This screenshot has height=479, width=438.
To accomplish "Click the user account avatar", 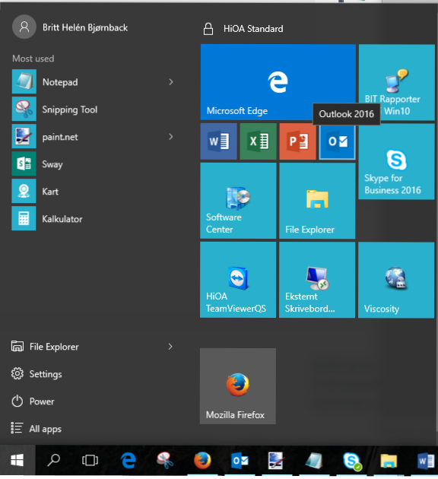I will pyautogui.click(x=24, y=27).
